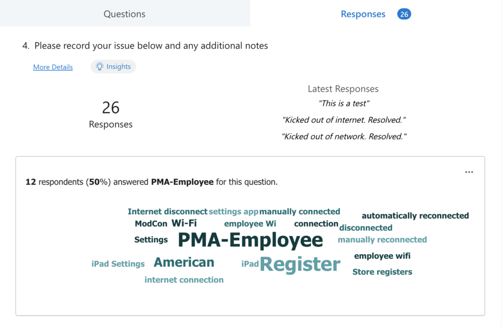This screenshot has height=327, width=502.
Task: Click the Store registers keyword
Action: coord(382,272)
